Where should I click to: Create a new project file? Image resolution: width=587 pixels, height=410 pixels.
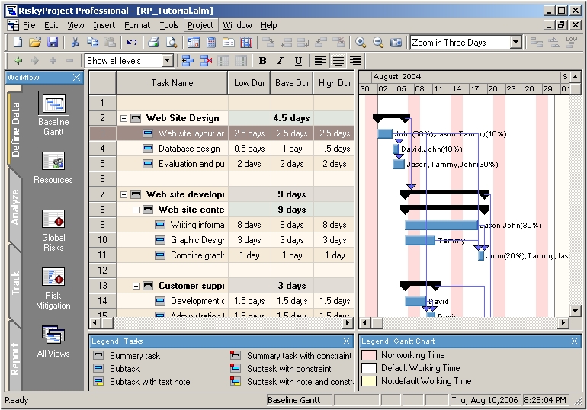point(18,42)
